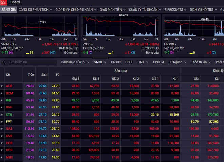Click the pin icon beside BCM
The image size is (224, 162).
coord(2,93)
